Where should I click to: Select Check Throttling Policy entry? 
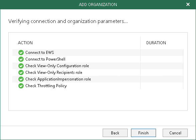pyautogui.click(x=98, y=86)
